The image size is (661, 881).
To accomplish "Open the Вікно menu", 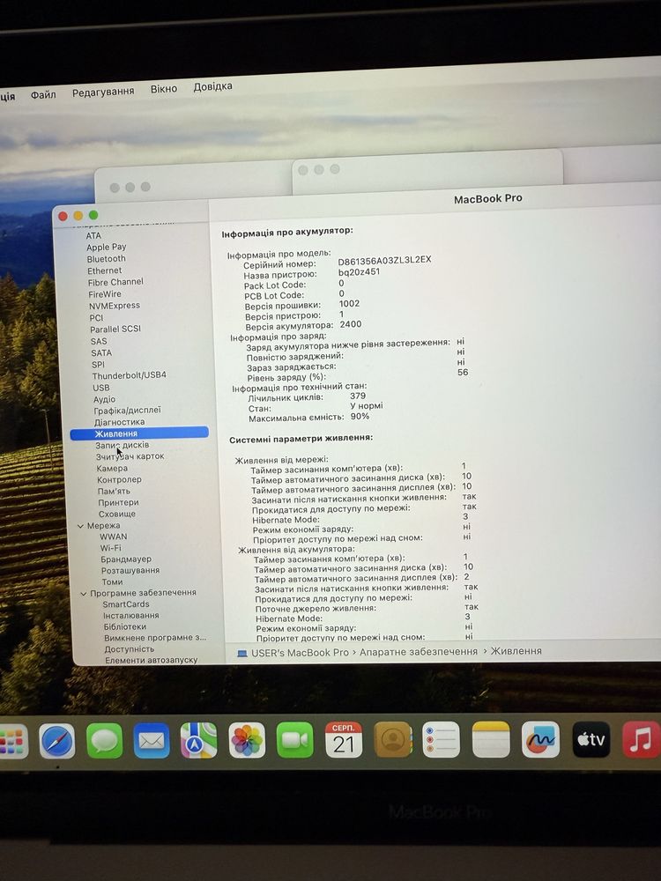I will pyautogui.click(x=164, y=89).
